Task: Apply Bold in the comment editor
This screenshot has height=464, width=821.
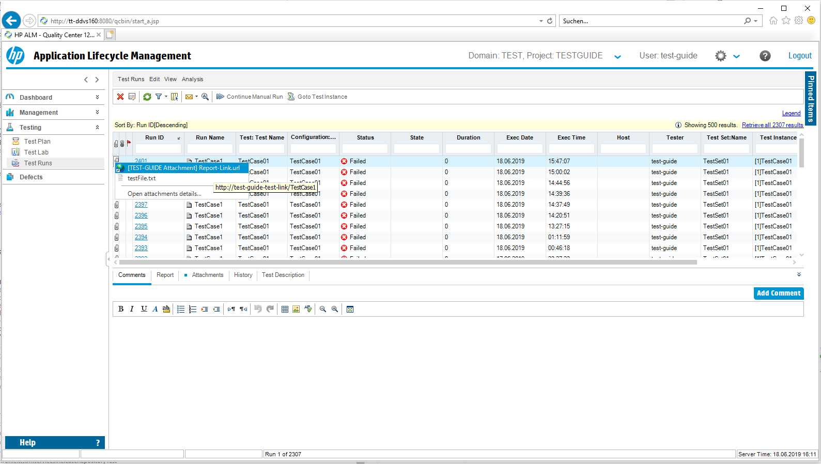Action: pos(121,309)
